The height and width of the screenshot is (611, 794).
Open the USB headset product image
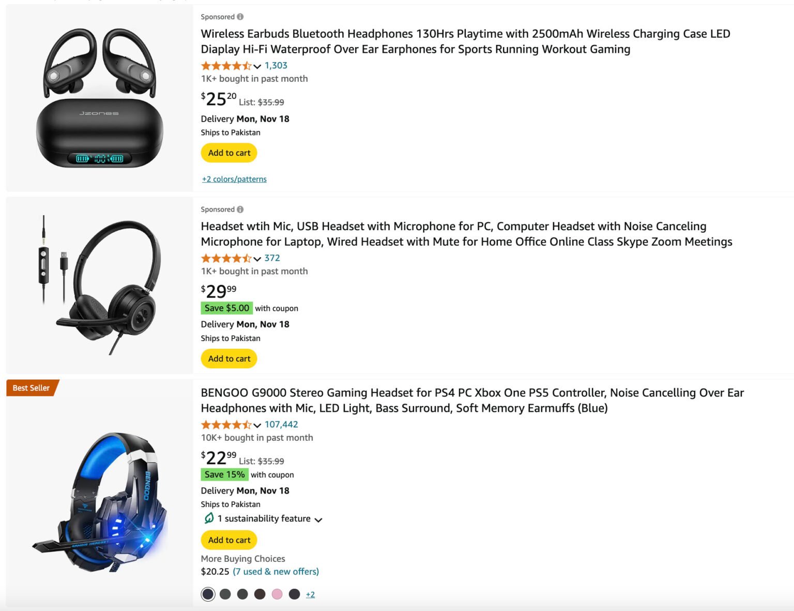coord(100,286)
